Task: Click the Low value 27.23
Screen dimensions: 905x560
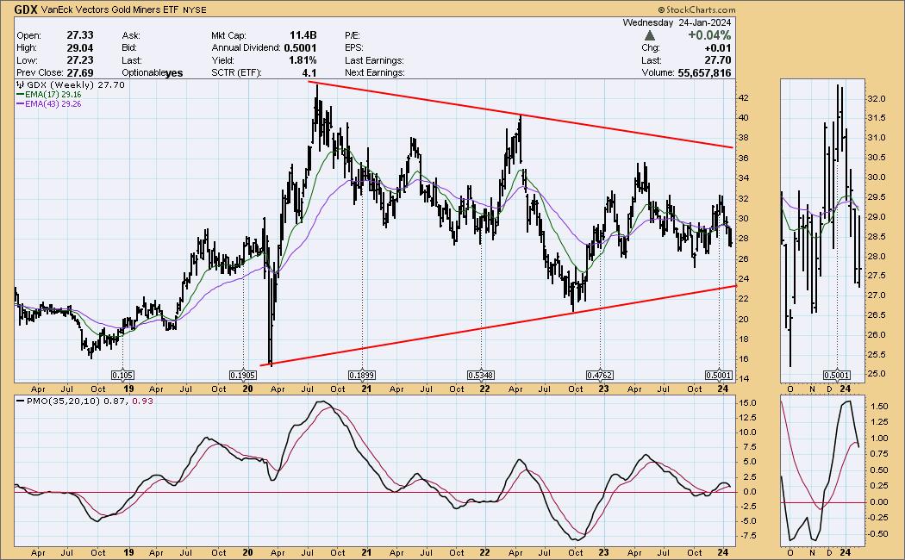Action: tap(79, 60)
